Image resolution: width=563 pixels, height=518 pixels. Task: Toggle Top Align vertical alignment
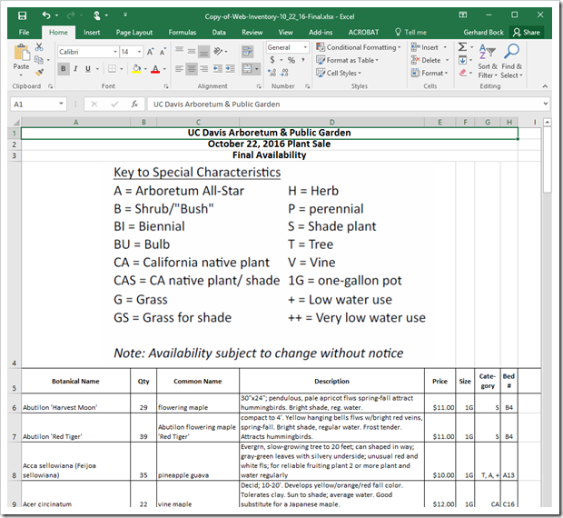[x=179, y=50]
